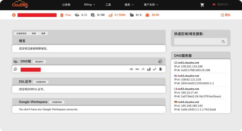The height and width of the screenshot is (131, 242).
Task: Open the ClouDNS logo home link
Action: [20, 4]
